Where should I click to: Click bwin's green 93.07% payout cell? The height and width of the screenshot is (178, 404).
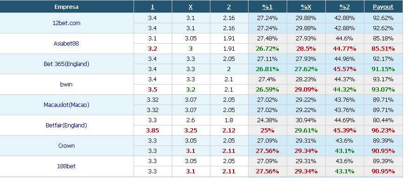click(384, 90)
